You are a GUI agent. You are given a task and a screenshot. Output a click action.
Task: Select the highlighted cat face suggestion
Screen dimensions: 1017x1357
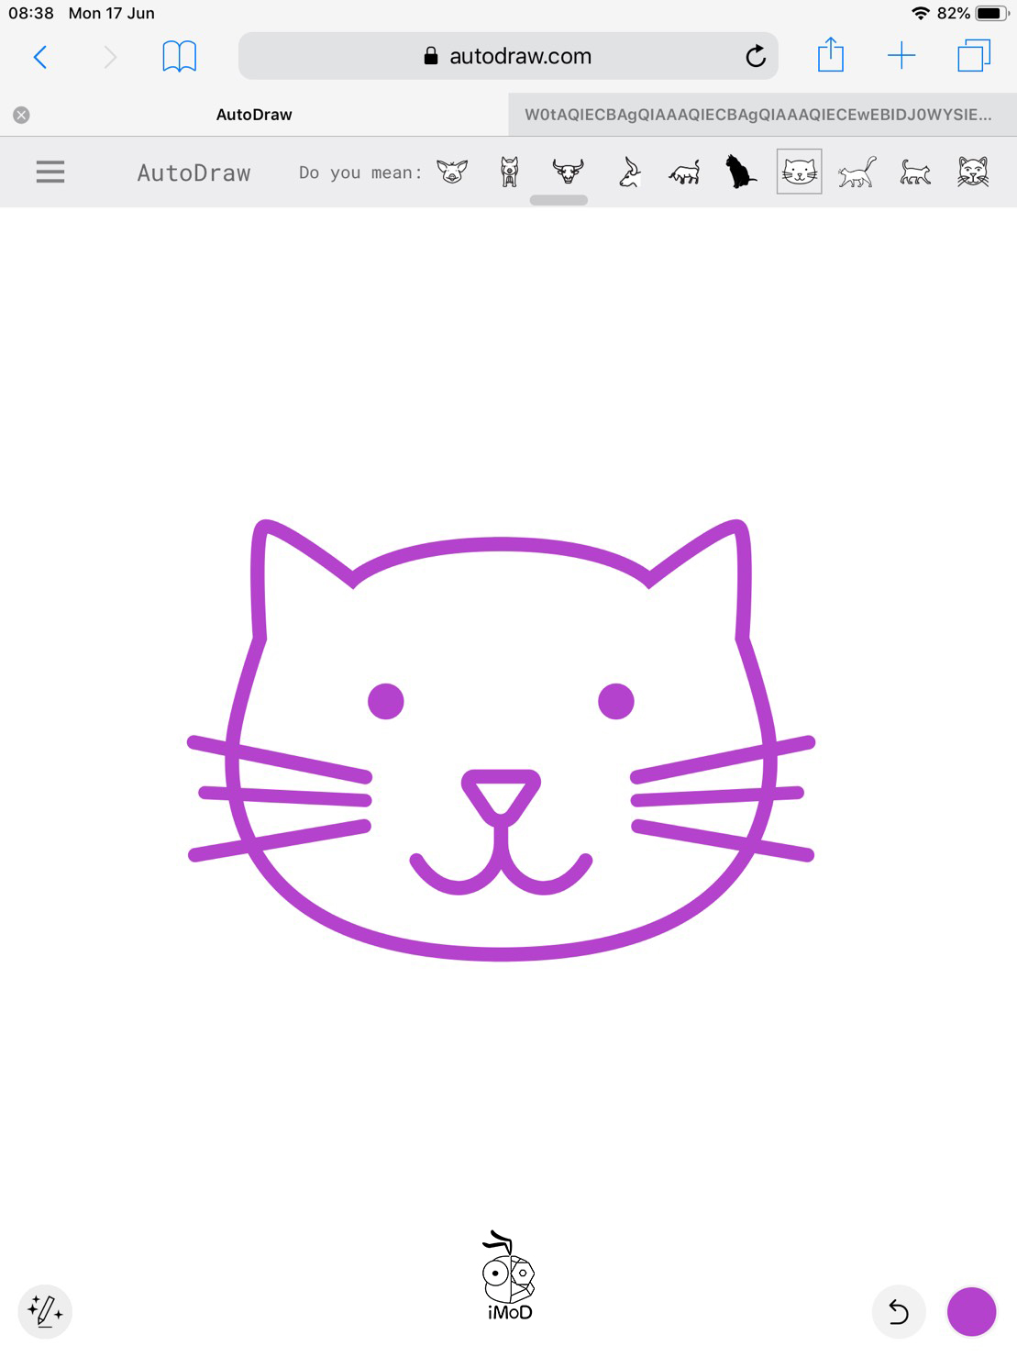point(799,172)
